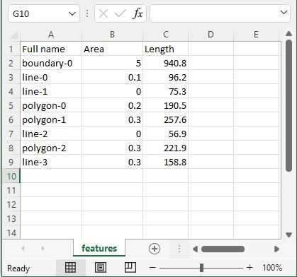Select row 14 header
The height and width of the screenshot is (277, 297).
point(11,232)
